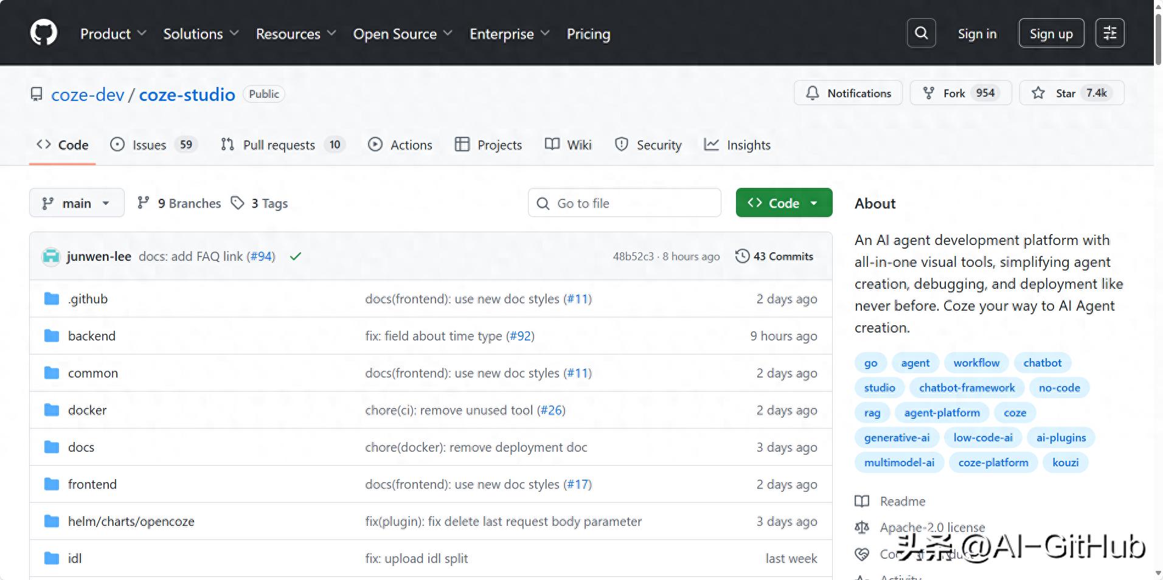
Task: Switch to the Code tab
Action: [x=63, y=145]
